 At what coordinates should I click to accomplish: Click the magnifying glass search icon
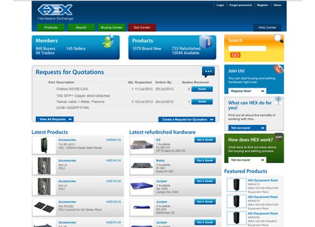[278, 38]
